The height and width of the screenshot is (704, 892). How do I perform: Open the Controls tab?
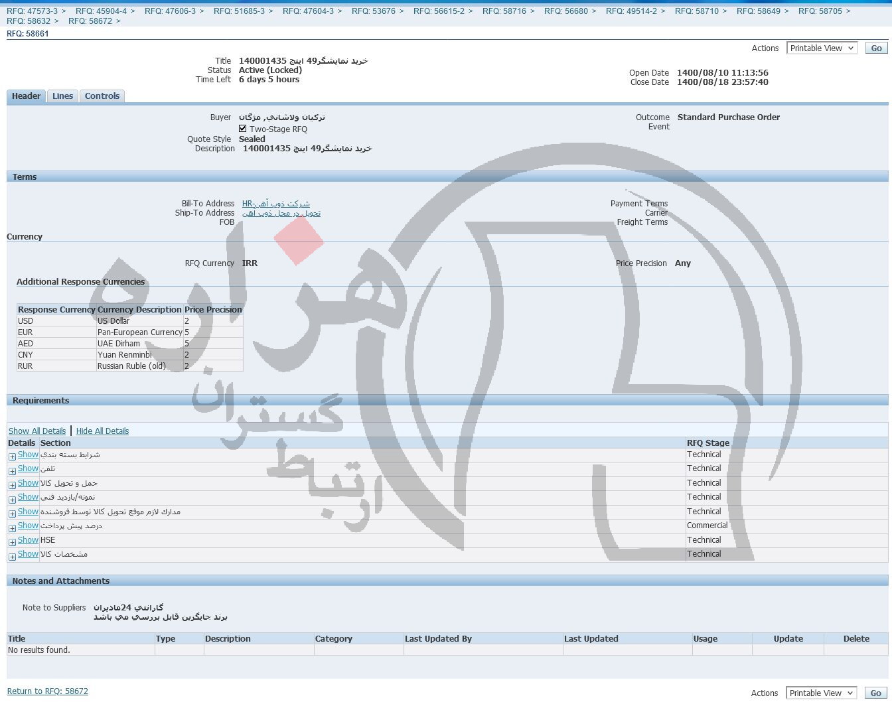click(102, 96)
